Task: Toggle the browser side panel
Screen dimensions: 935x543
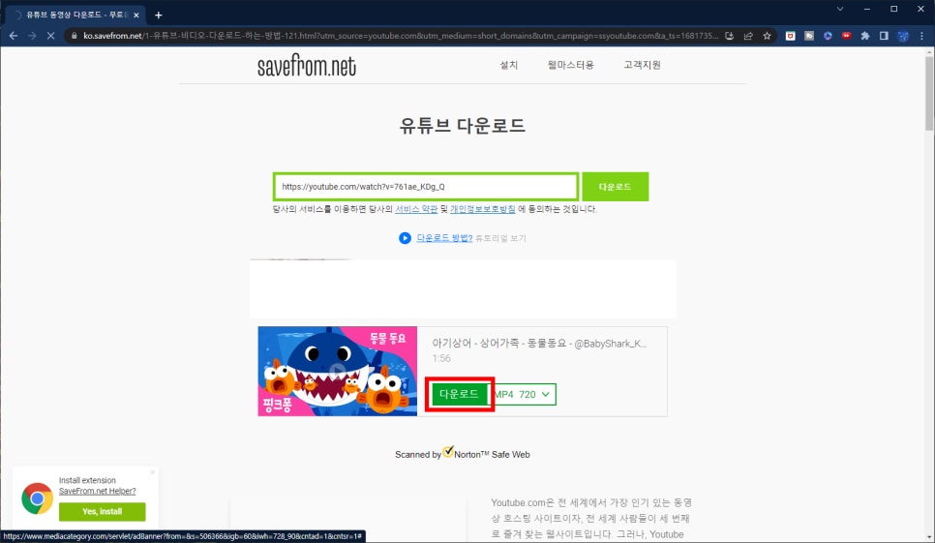Action: [884, 36]
